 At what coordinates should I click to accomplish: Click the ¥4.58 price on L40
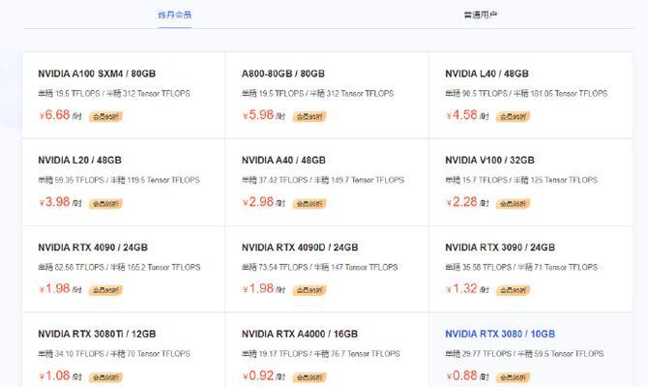[x=462, y=115]
